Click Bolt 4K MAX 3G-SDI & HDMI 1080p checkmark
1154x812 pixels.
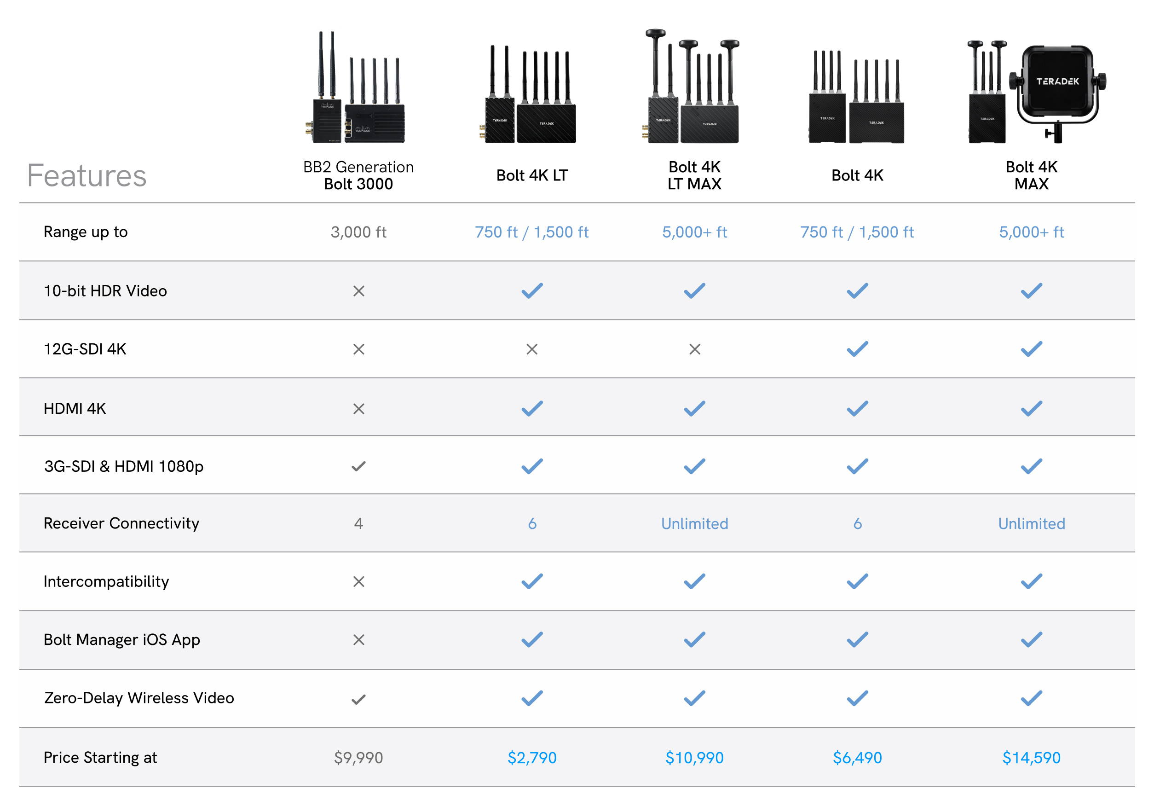pos(1031,466)
